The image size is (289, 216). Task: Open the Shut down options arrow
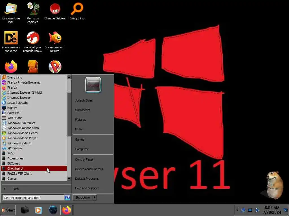coord(95,197)
